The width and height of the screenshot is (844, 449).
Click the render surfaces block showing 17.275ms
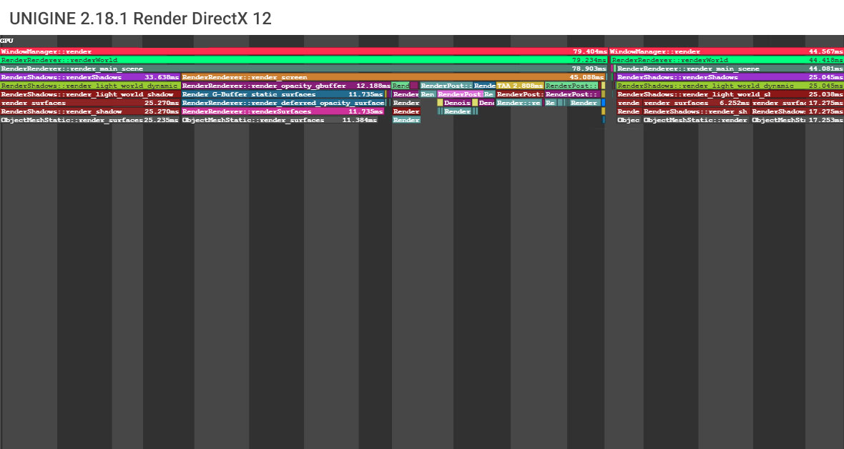(798, 103)
